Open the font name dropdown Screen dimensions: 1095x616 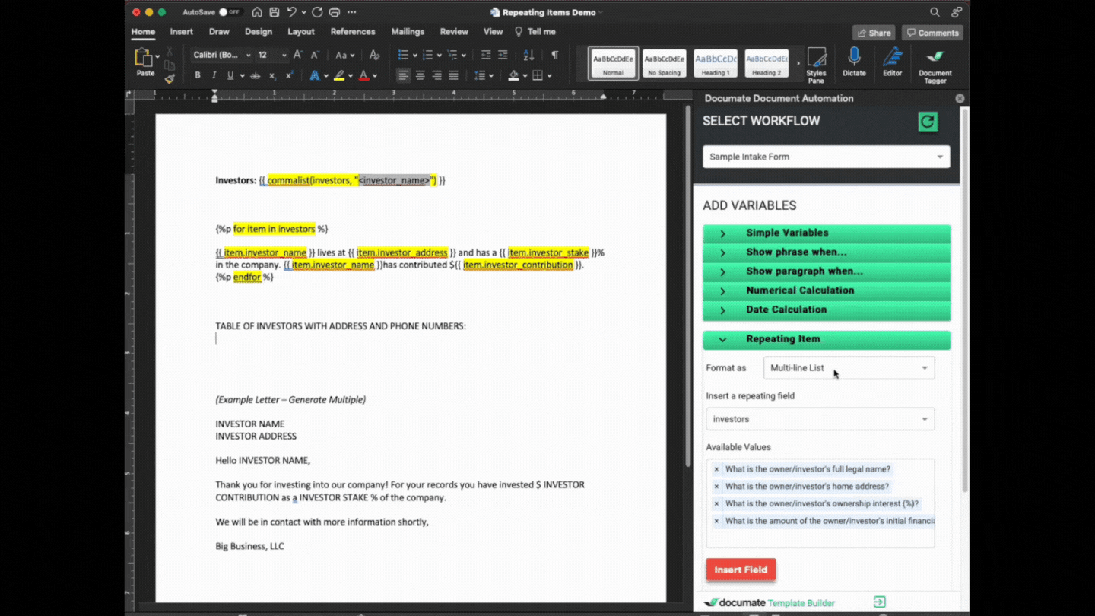tap(248, 55)
